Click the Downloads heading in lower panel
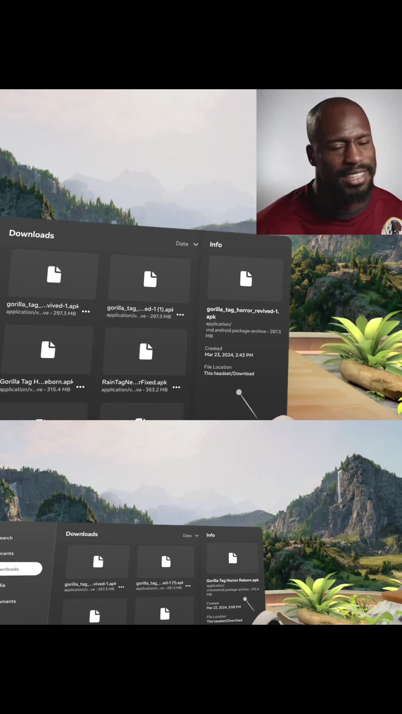Image resolution: width=402 pixels, height=714 pixels. click(82, 534)
